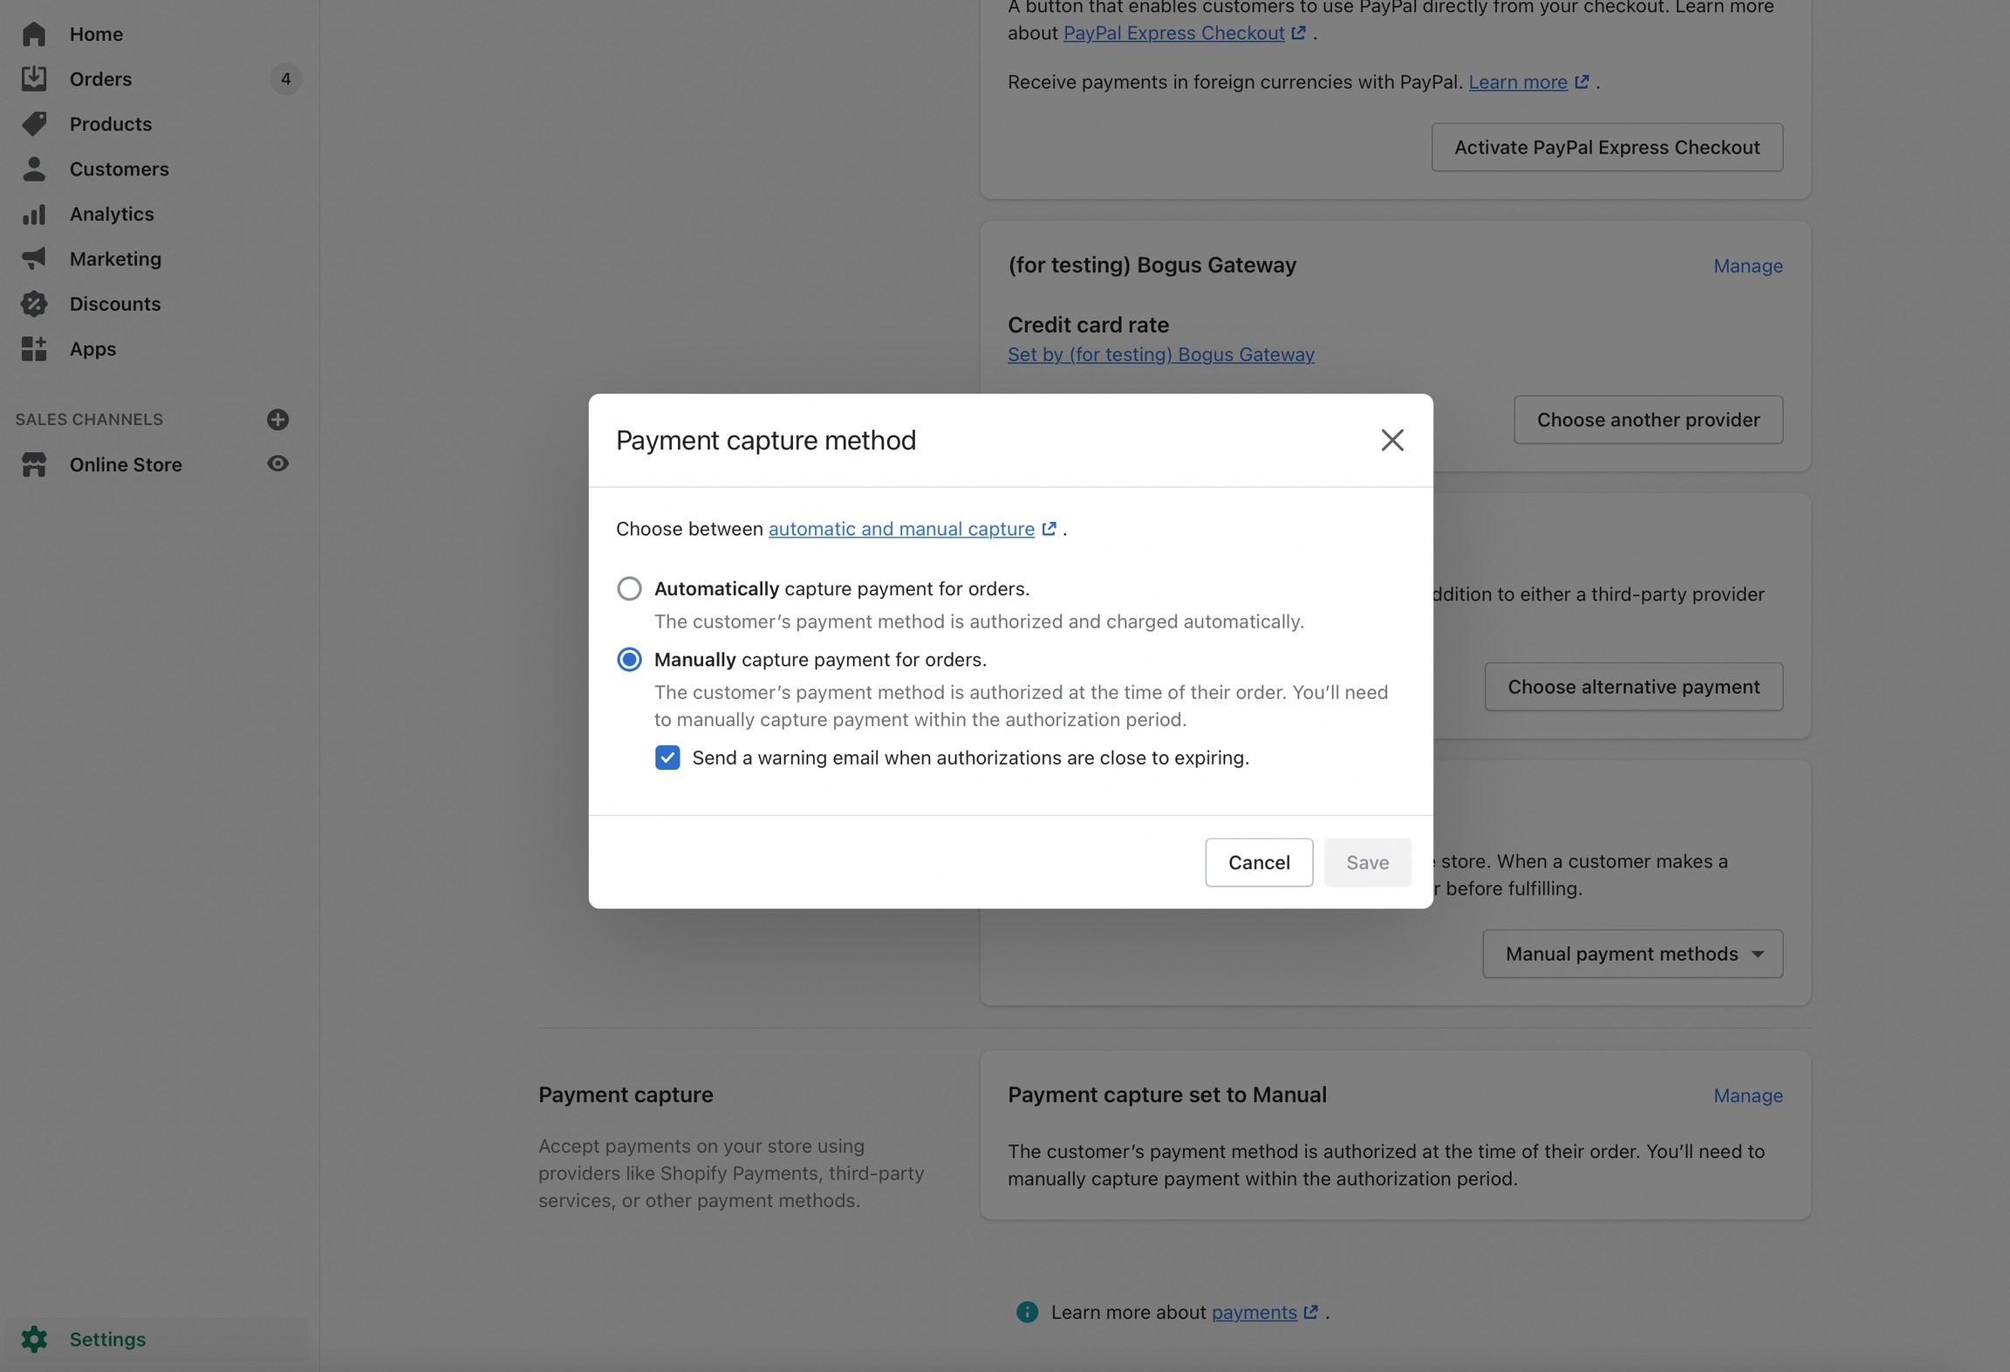This screenshot has width=2010, height=1372.
Task: Click the Discounts badge icon
Action: coord(34,304)
